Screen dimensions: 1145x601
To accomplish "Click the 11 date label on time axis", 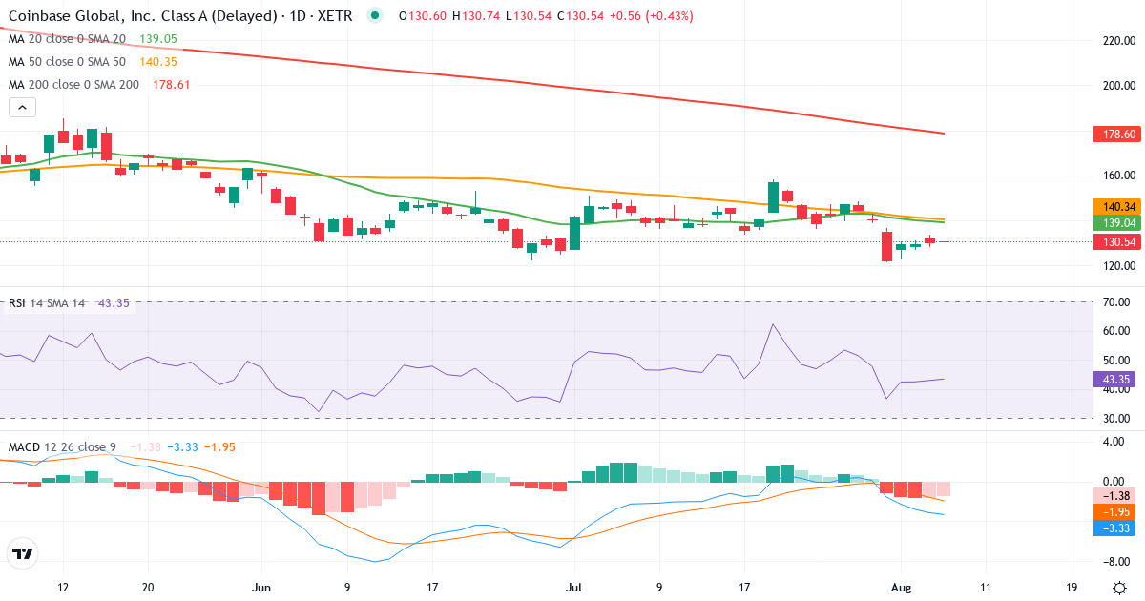I will pos(986,587).
